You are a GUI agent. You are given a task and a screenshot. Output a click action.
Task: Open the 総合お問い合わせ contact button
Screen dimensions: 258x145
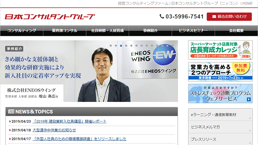(x=229, y=17)
